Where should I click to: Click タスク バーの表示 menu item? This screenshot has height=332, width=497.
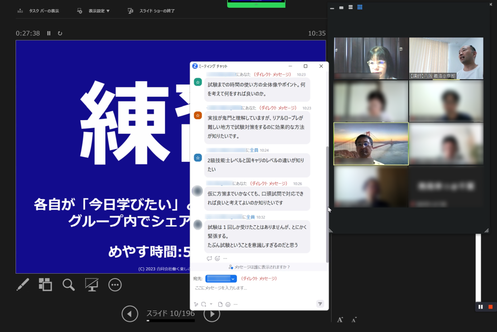click(39, 11)
